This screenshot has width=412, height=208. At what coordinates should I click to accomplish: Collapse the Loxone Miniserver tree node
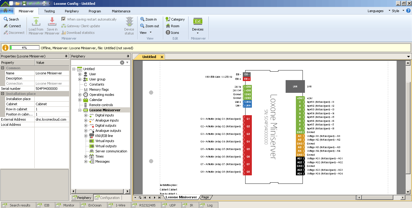click(x=80, y=110)
